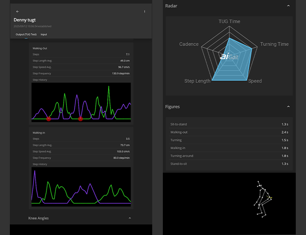The height and width of the screenshot is (235, 306).
Task: Collapse the Knee Angles section
Action: (130, 218)
